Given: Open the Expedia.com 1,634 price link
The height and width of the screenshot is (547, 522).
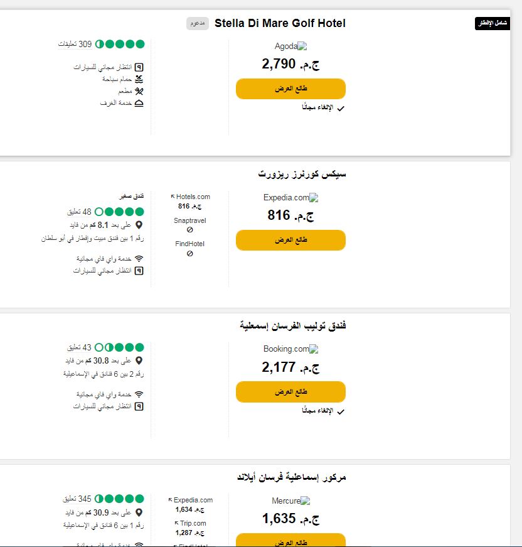Looking at the screenshot, I should coord(190,504).
